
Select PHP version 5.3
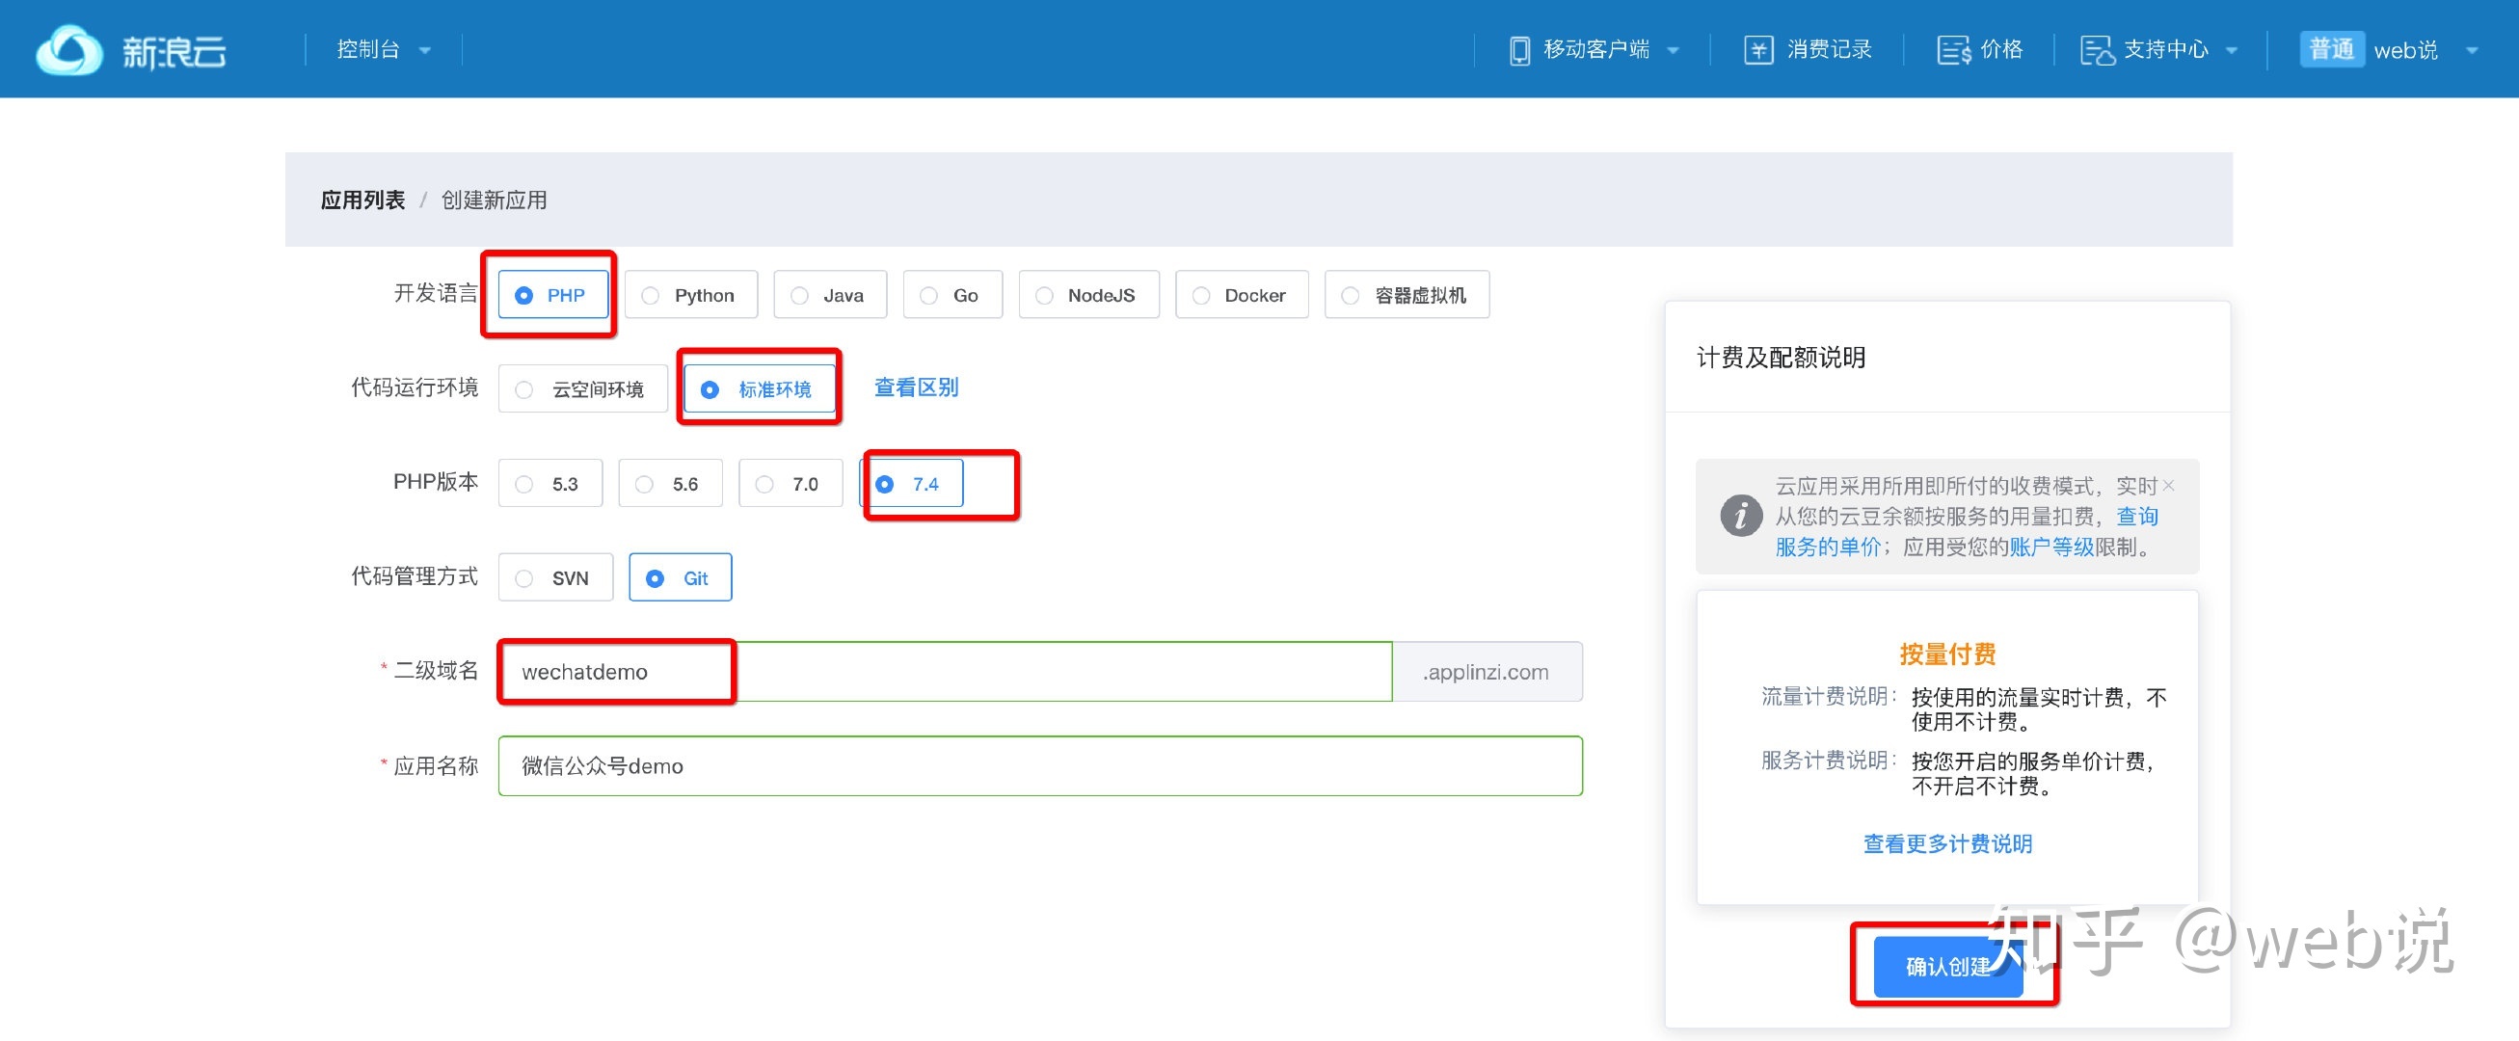550,483
